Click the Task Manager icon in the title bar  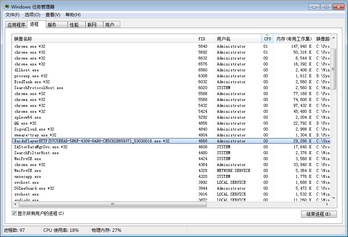(x=7, y=7)
